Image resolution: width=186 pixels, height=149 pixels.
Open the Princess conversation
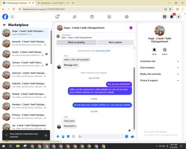tap(25, 117)
